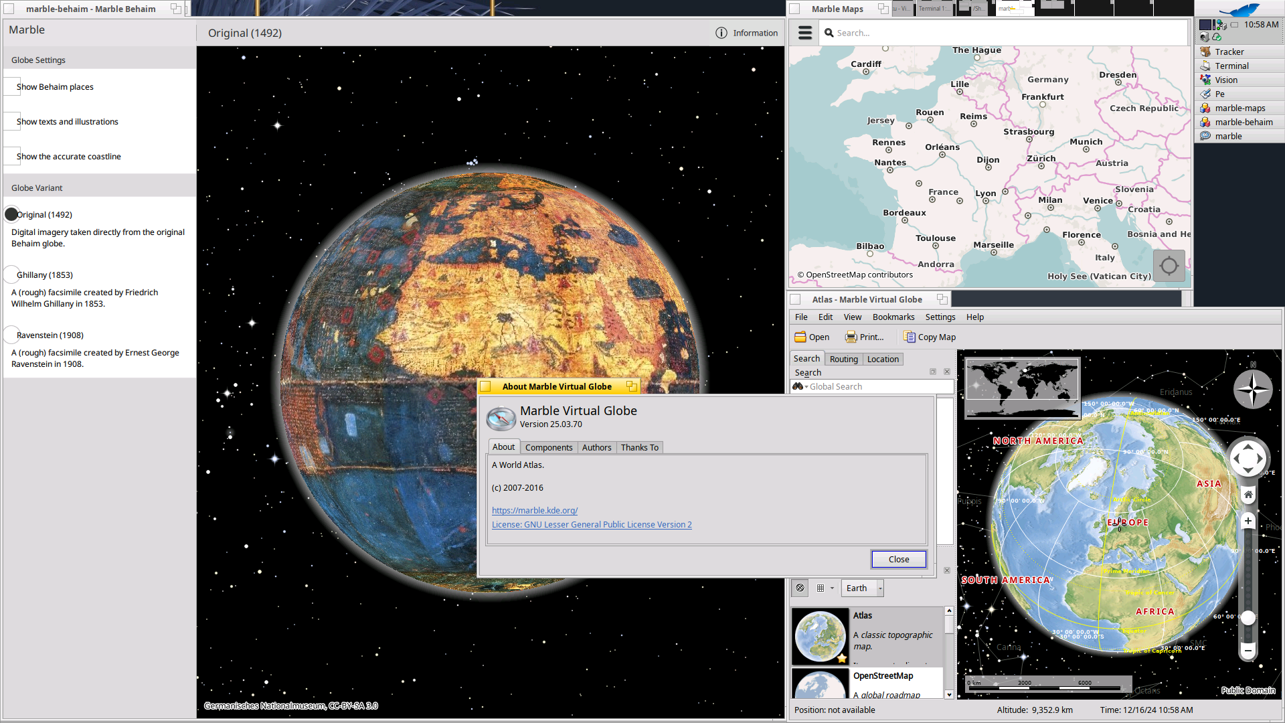Screen dimensions: 1285x723
Task: Open the Settings menu in Atlas window
Action: (940, 317)
